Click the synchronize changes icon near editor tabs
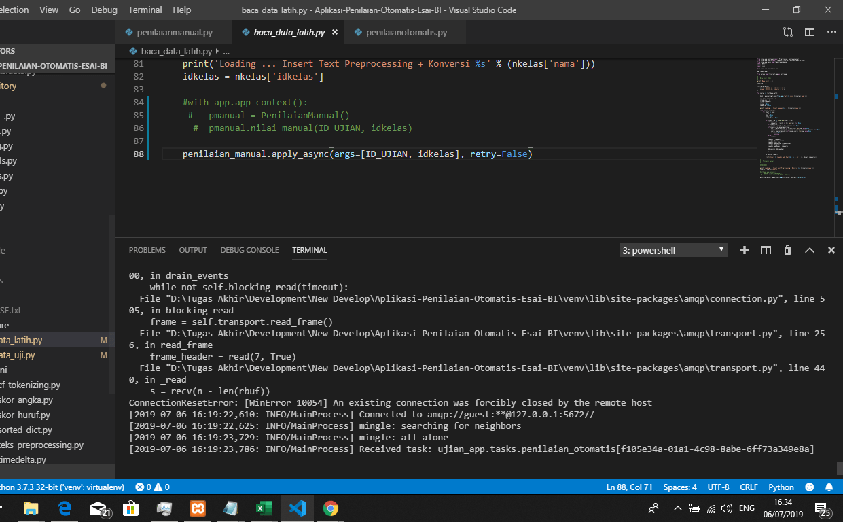The width and height of the screenshot is (843, 522). coord(787,31)
